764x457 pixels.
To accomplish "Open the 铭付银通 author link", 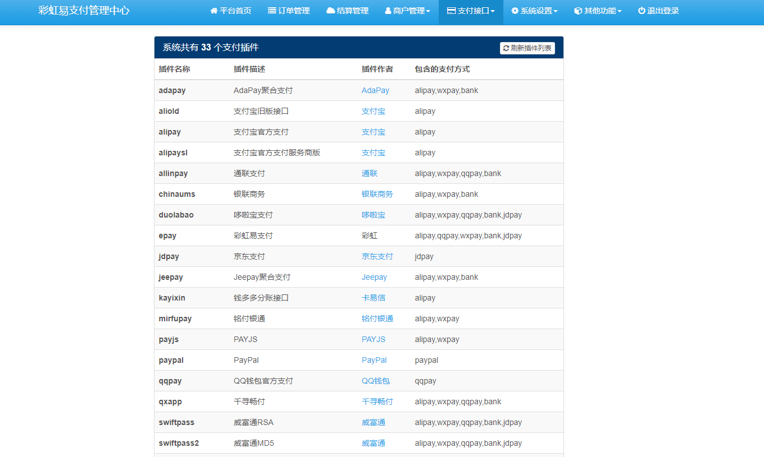I will point(378,318).
